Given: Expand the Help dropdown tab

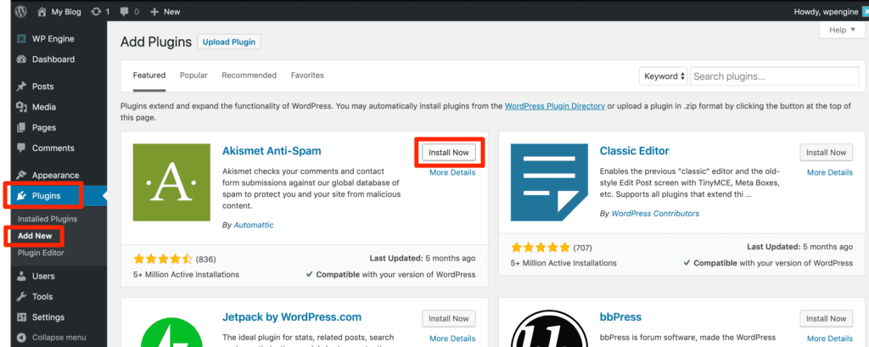Looking at the screenshot, I should click(841, 30).
